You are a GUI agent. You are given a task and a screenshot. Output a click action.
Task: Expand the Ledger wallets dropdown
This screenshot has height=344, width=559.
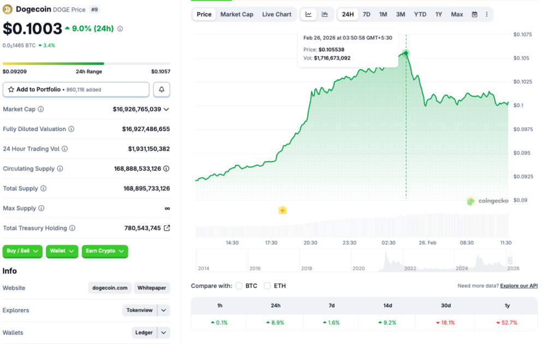coord(163,332)
